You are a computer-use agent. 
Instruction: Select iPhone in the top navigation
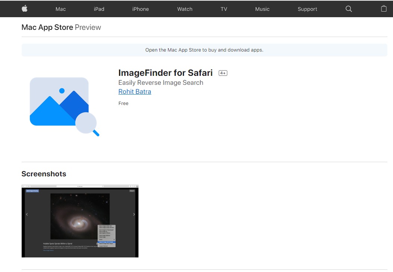[140, 9]
